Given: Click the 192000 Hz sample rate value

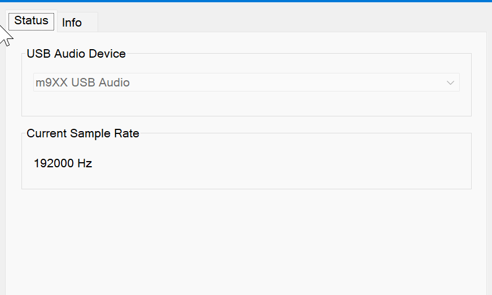Looking at the screenshot, I should (63, 164).
